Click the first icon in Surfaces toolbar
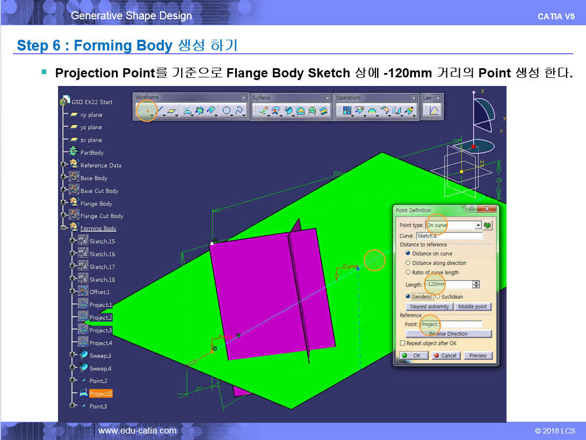The height and width of the screenshot is (440, 586). click(263, 111)
